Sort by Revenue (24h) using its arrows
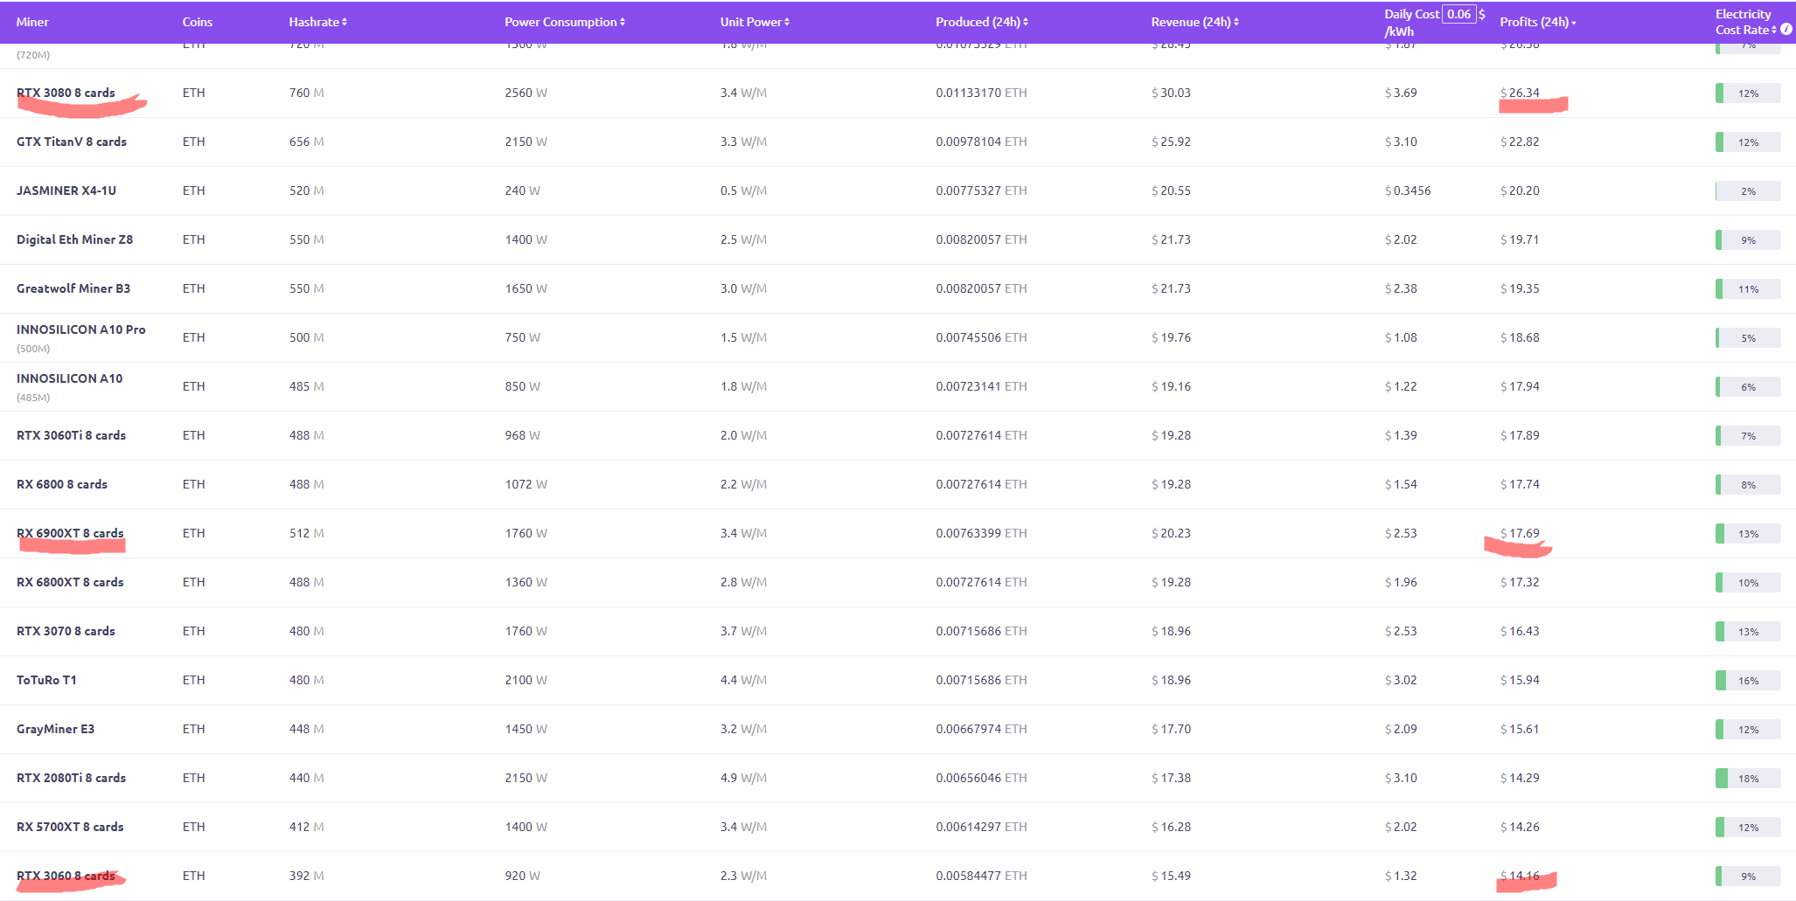This screenshot has width=1796, height=901. point(1236,22)
